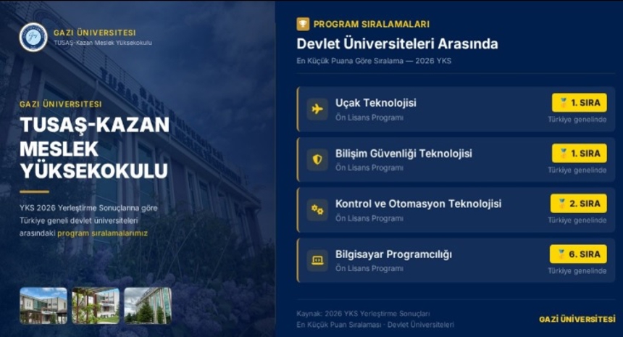The image size is (623, 337).
Task: Click the Gazi Üniversitesi round logo
Action: pyautogui.click(x=33, y=38)
